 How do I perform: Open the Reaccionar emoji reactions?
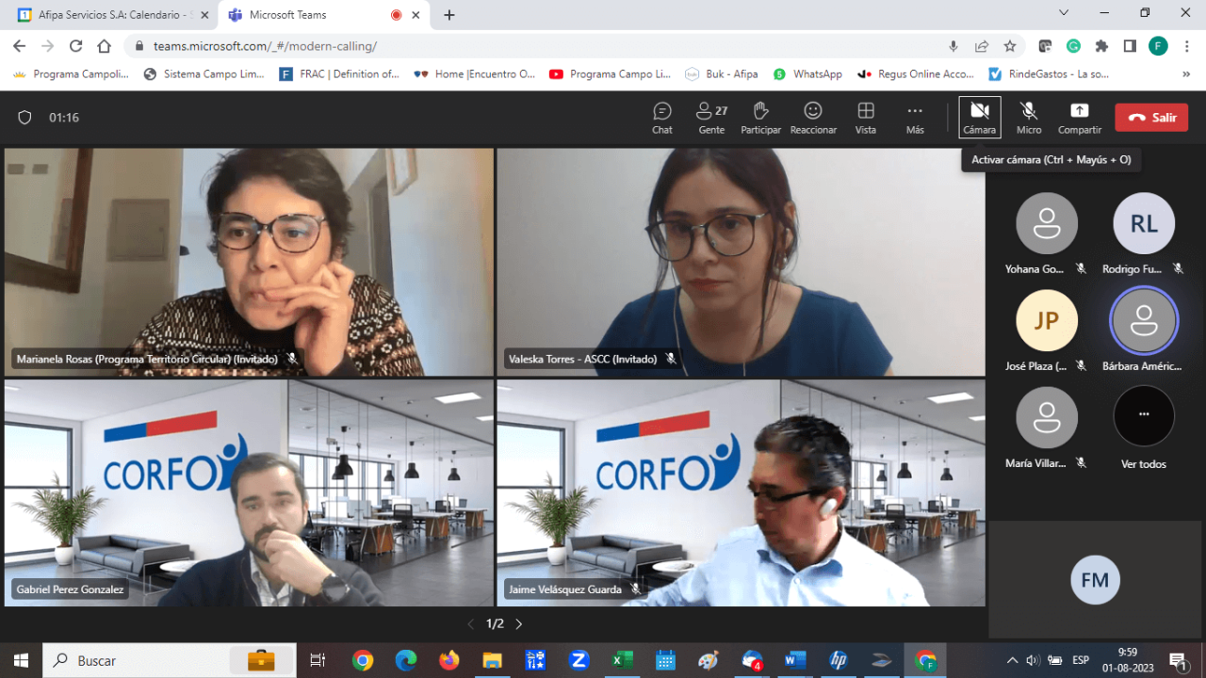813,118
